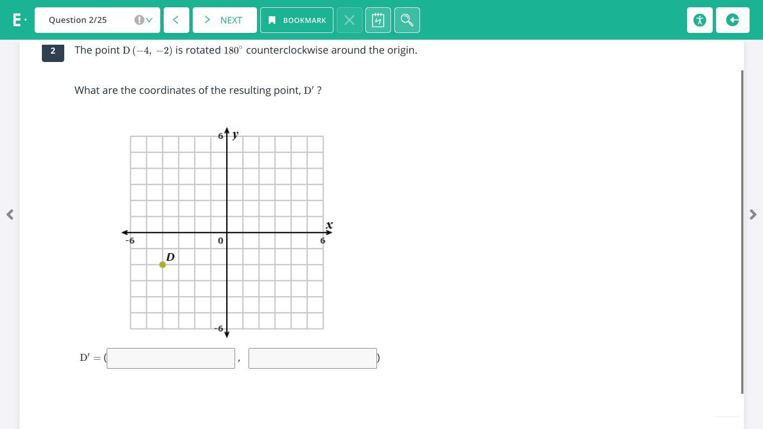Go to previous question arrow button
763x429 pixels.
176,20
